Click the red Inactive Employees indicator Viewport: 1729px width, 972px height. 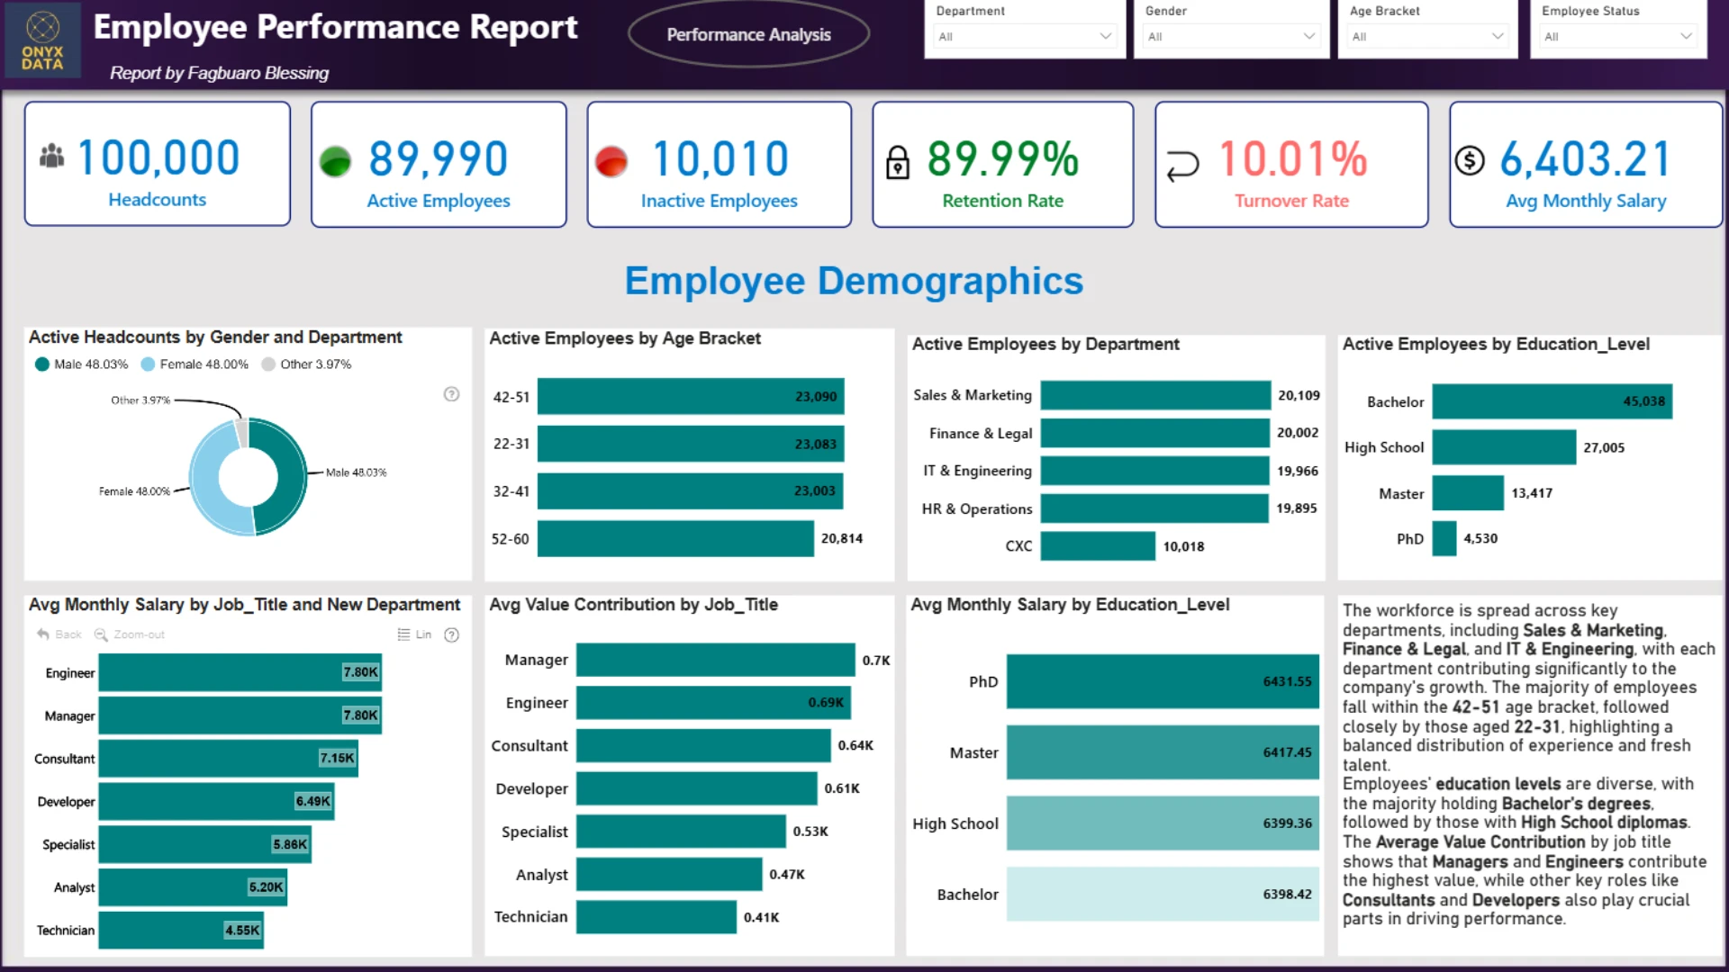[611, 161]
